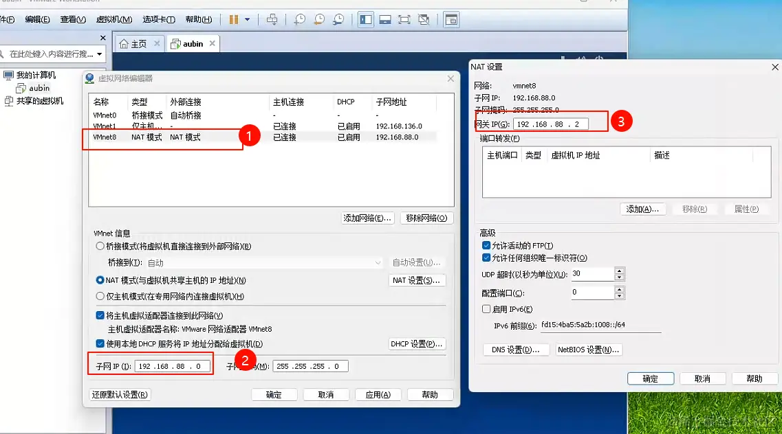
Task: Click the 添加网络(E)... button
Action: coord(367,218)
